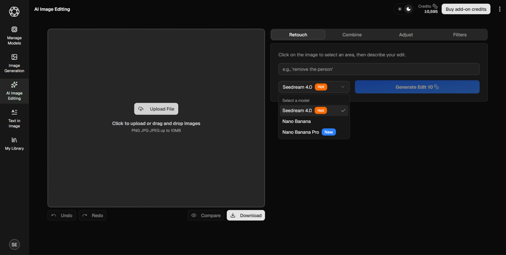Open Manage Models in the sidebar
506x255 pixels.
click(x=14, y=36)
